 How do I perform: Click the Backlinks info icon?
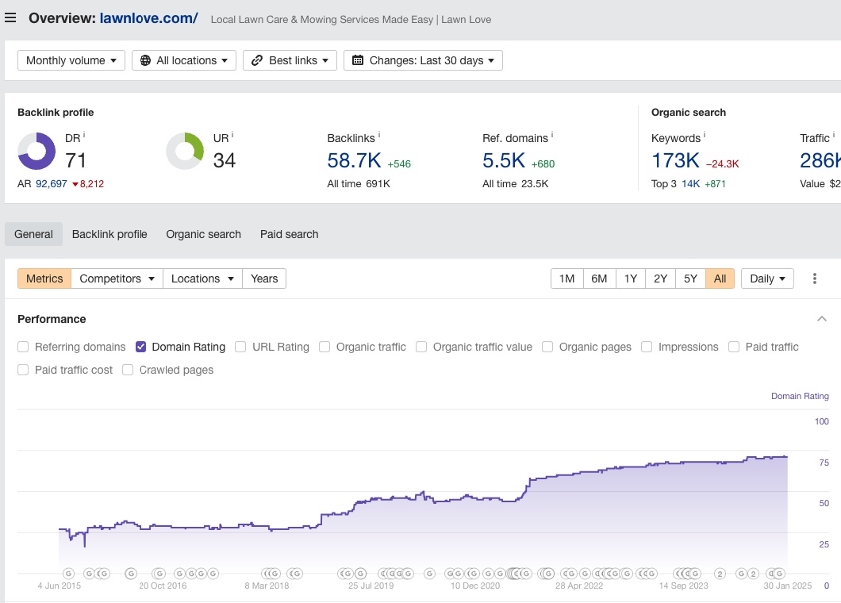click(379, 135)
